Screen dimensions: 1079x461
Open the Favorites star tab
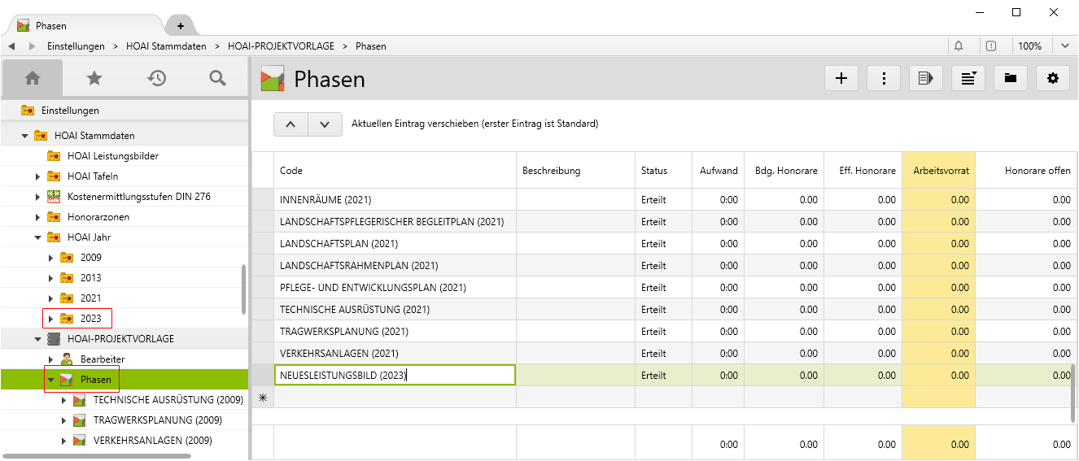[94, 78]
